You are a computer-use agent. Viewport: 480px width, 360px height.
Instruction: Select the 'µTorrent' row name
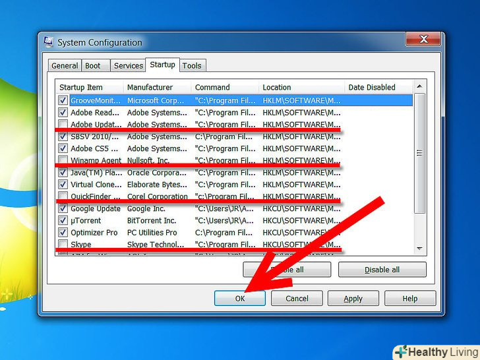click(x=86, y=220)
